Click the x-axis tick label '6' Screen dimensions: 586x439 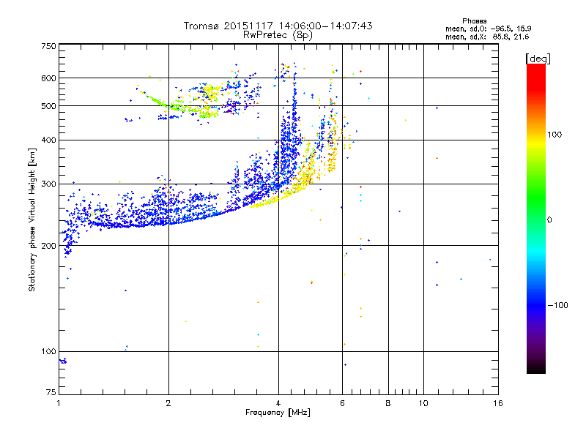point(342,403)
